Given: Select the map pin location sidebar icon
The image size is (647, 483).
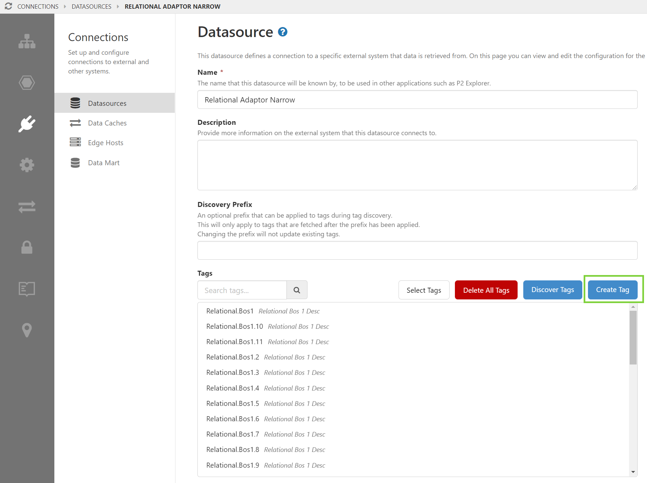Looking at the screenshot, I should (x=27, y=330).
